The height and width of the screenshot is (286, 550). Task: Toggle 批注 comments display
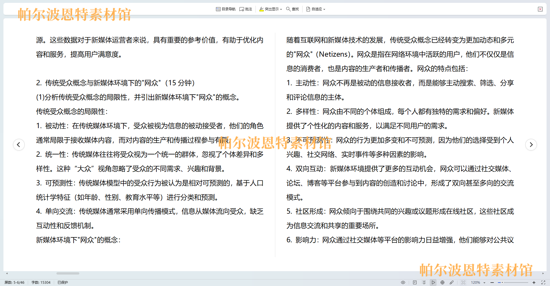click(246, 9)
